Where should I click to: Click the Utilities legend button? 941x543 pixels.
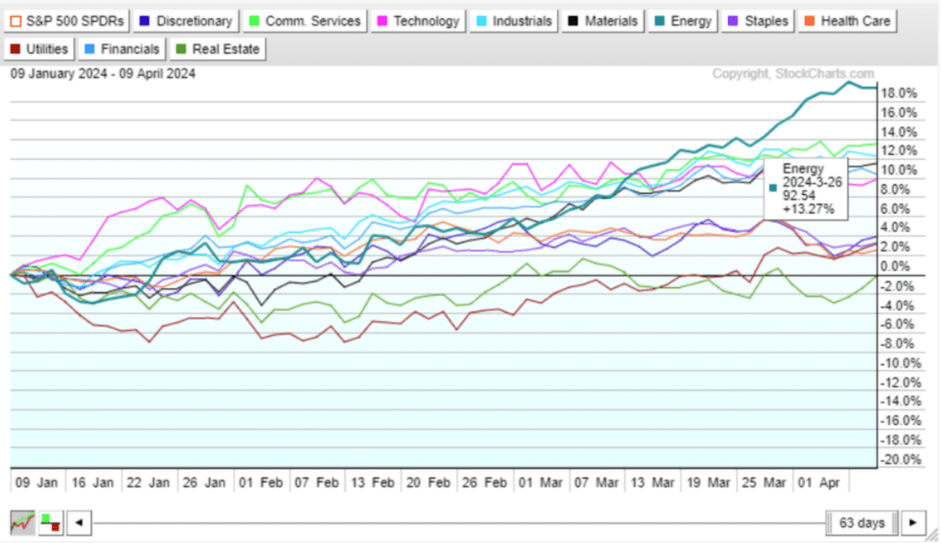39,50
